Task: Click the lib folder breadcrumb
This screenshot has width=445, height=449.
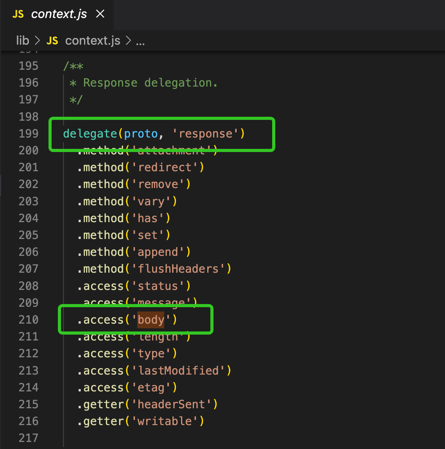Action: click(x=23, y=40)
